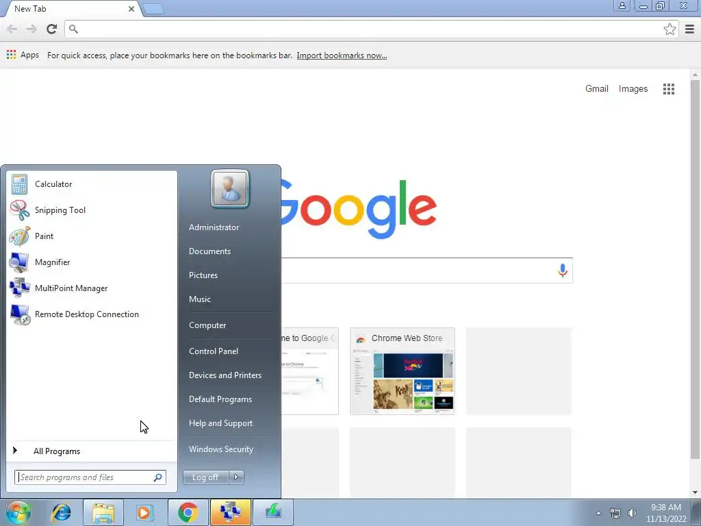
Task: Switch to Chrome on the taskbar
Action: point(188,512)
